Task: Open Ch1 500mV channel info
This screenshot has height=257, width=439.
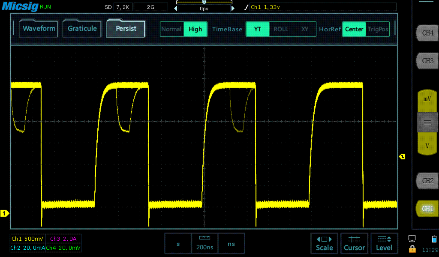Action: point(27,239)
